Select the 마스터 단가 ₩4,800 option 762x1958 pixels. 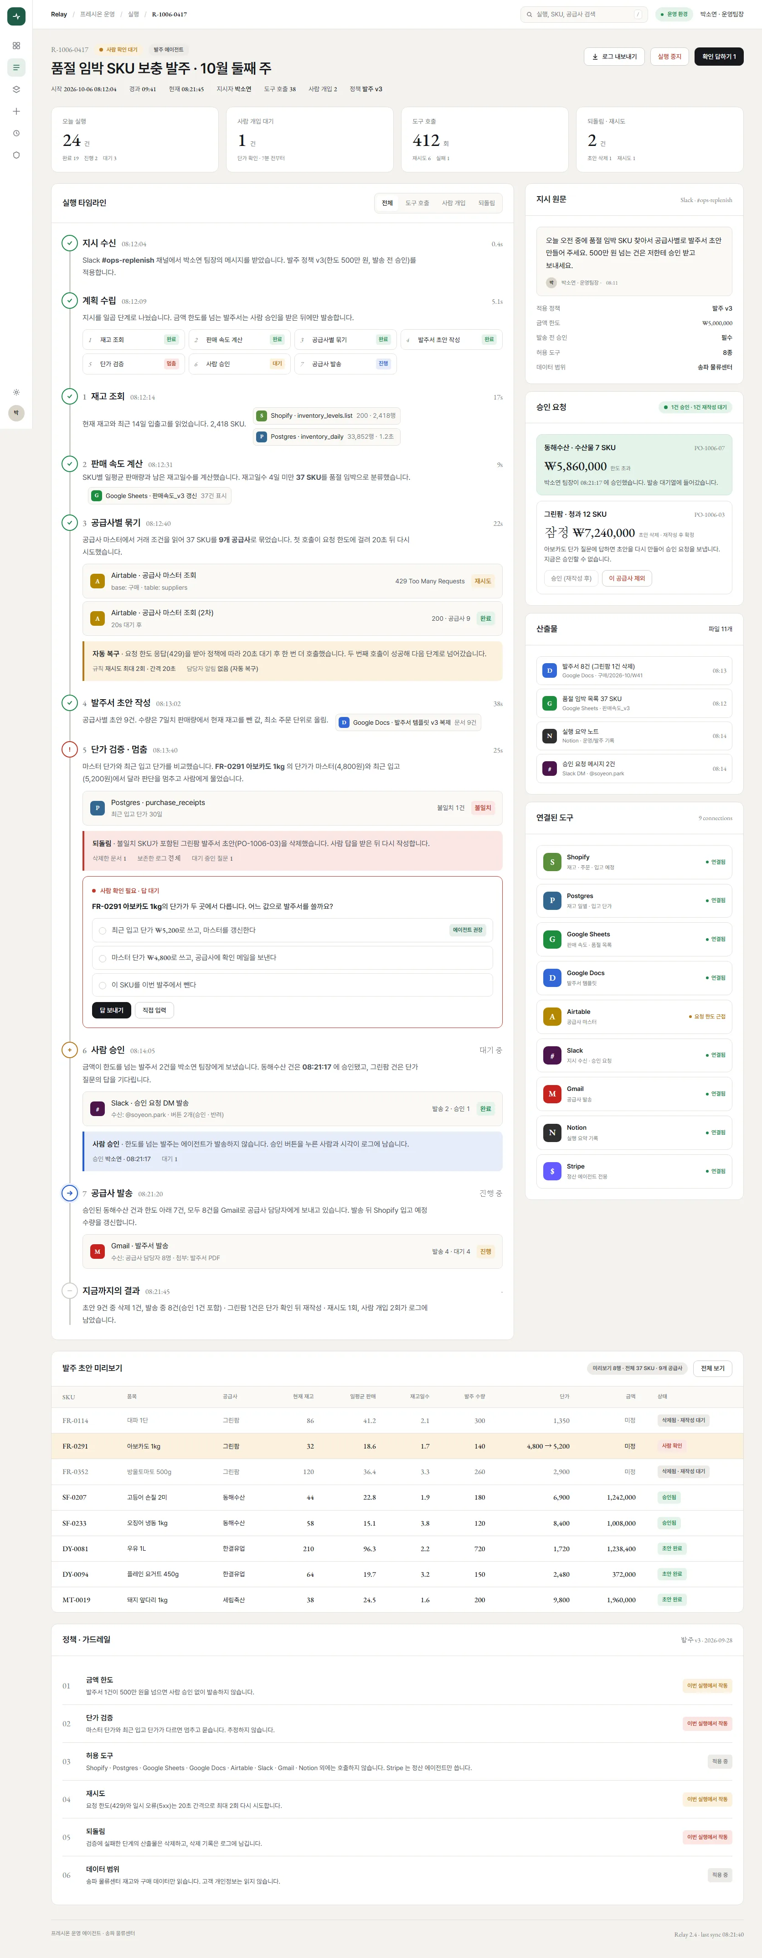pos(293,958)
